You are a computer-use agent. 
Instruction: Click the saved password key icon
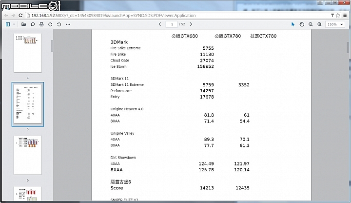point(332,15)
